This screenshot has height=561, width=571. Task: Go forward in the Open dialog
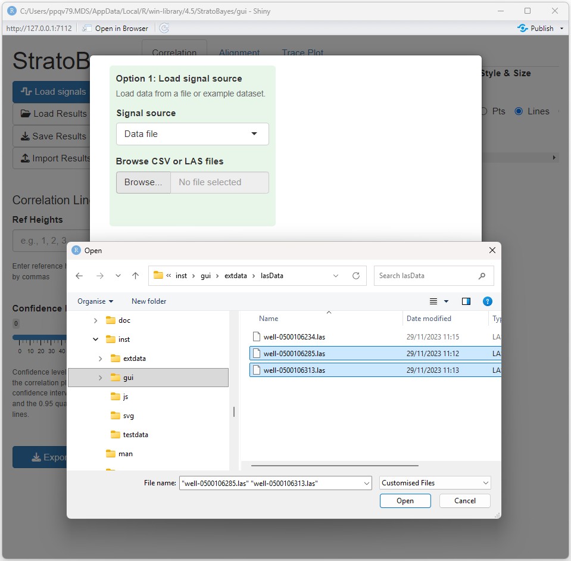[x=100, y=276]
